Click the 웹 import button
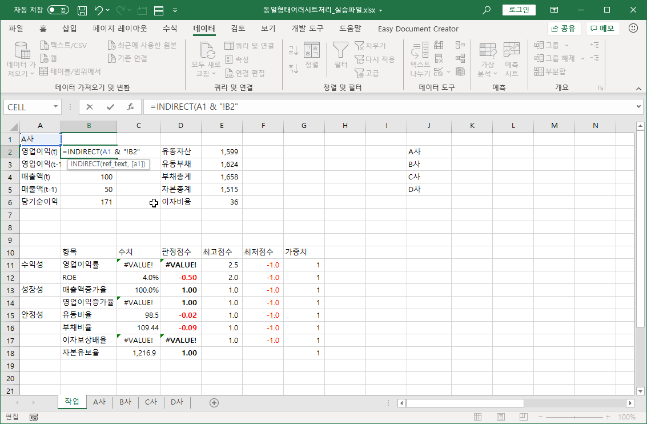This screenshot has width=647, height=424. coord(49,58)
